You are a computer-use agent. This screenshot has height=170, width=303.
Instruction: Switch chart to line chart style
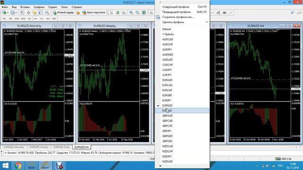coord(124,13)
